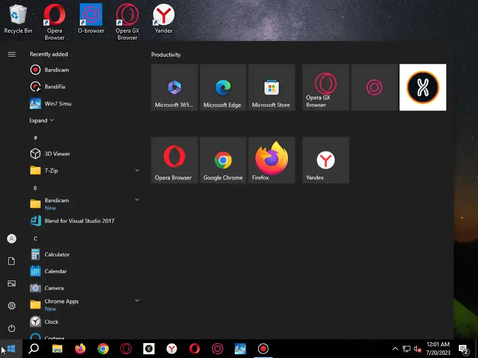
Task: Launch Calculator
Action: pos(84,255)
